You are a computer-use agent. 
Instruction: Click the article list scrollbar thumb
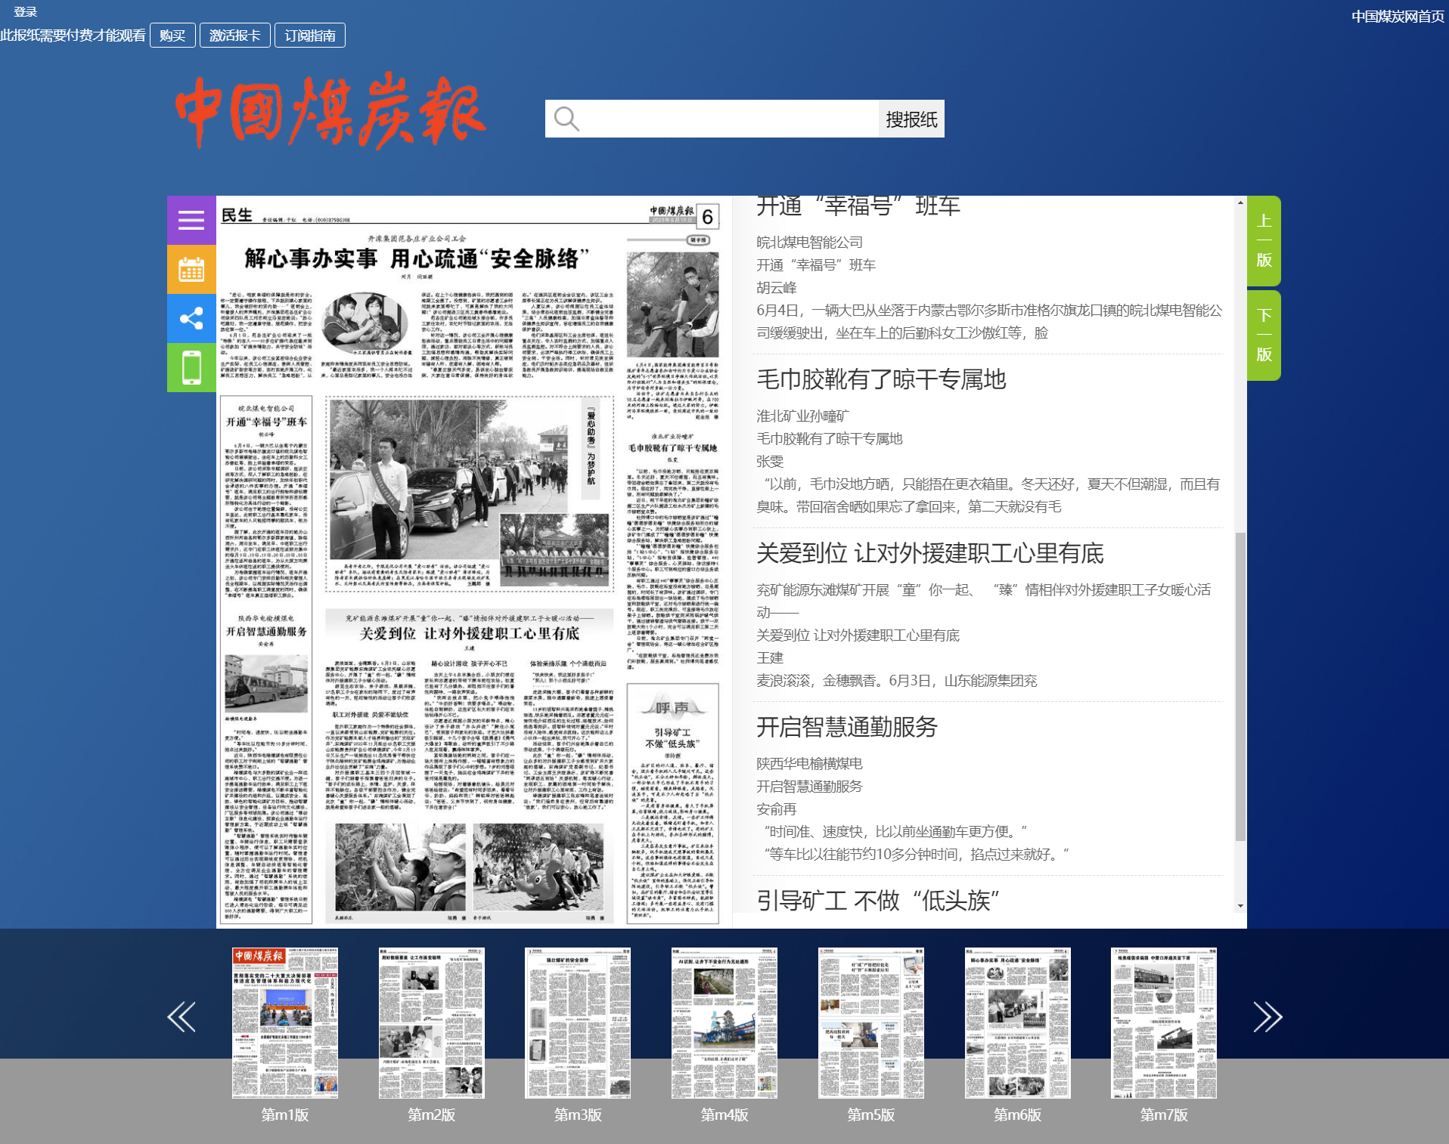[x=1240, y=686]
